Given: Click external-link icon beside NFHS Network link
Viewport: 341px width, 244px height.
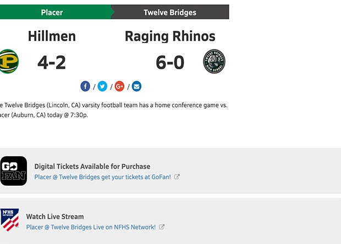Looking at the screenshot, I should pos(162,227).
